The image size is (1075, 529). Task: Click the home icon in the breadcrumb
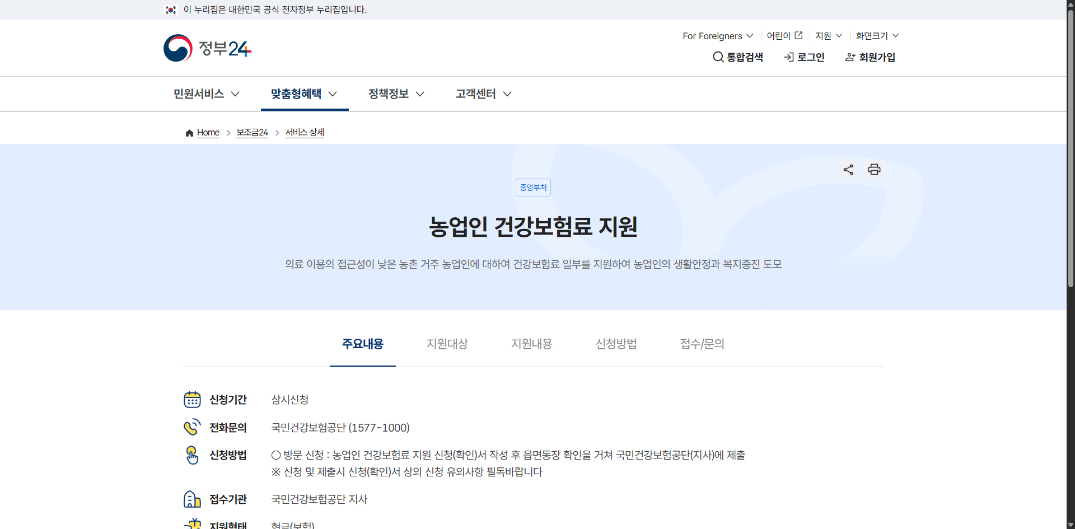pyautogui.click(x=189, y=133)
